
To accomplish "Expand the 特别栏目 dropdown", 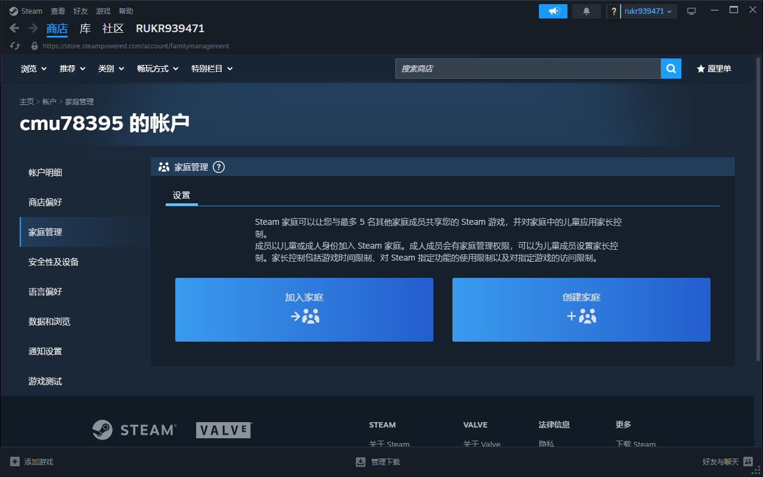I will pyautogui.click(x=212, y=69).
